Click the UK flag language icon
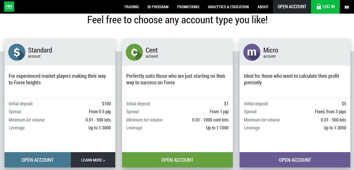This screenshot has width=354, height=170. coord(347,7)
